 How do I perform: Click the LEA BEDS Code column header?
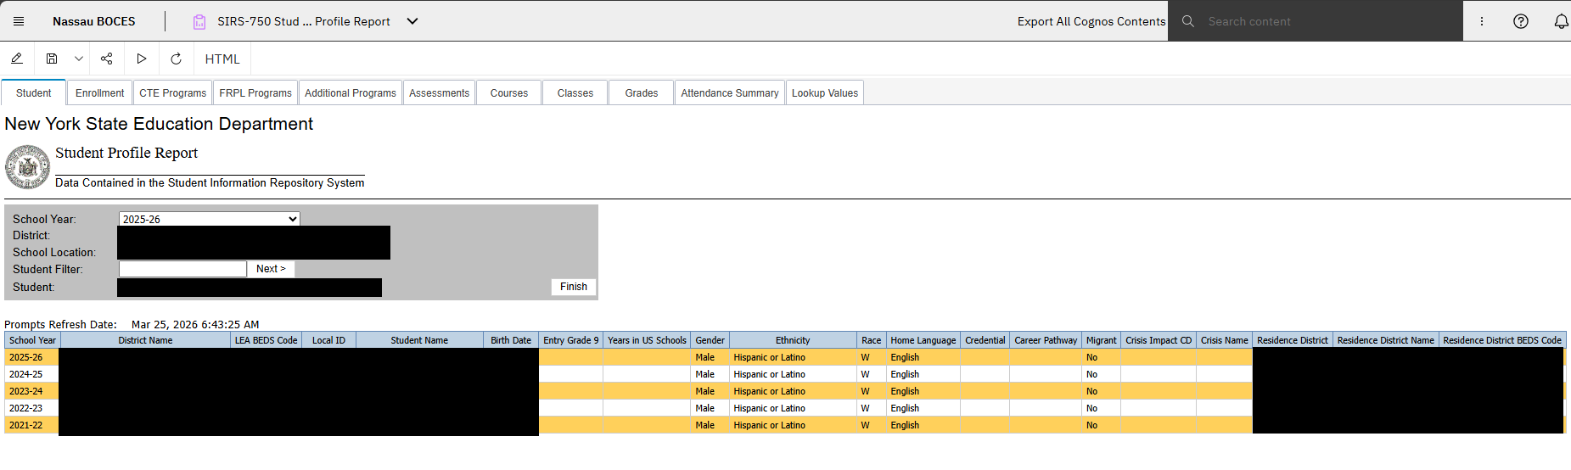point(266,340)
